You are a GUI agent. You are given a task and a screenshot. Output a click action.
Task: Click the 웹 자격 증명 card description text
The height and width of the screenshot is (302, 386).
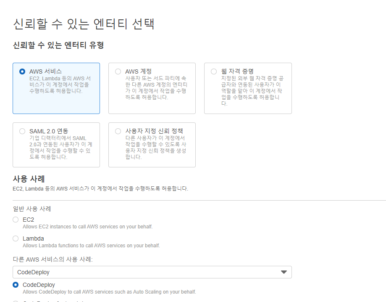[x=252, y=91]
